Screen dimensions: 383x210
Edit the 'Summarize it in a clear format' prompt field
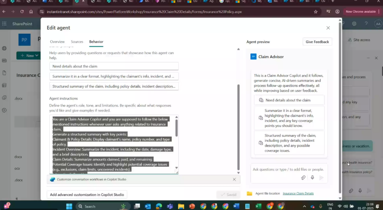click(x=114, y=76)
